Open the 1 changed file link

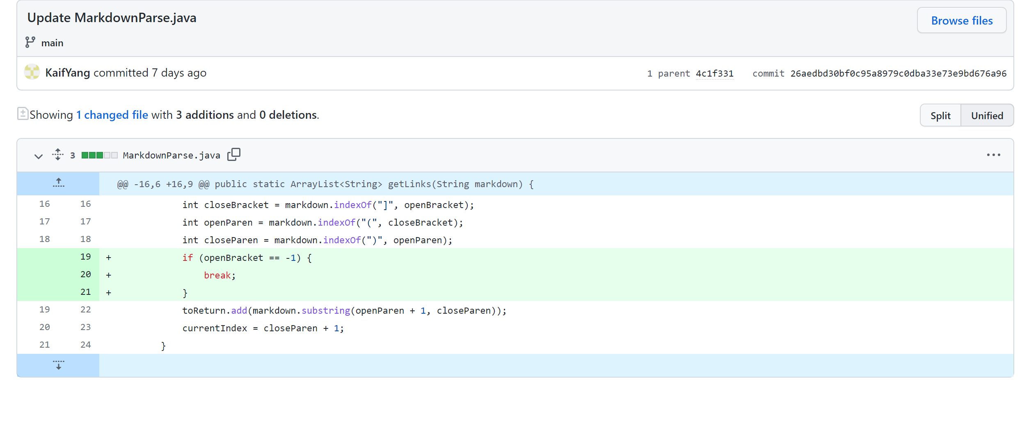(x=112, y=115)
